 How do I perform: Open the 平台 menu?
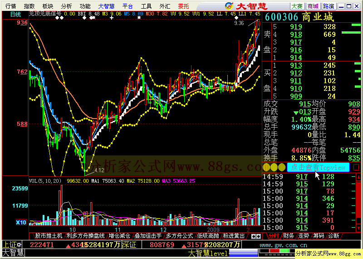click(x=128, y=6)
